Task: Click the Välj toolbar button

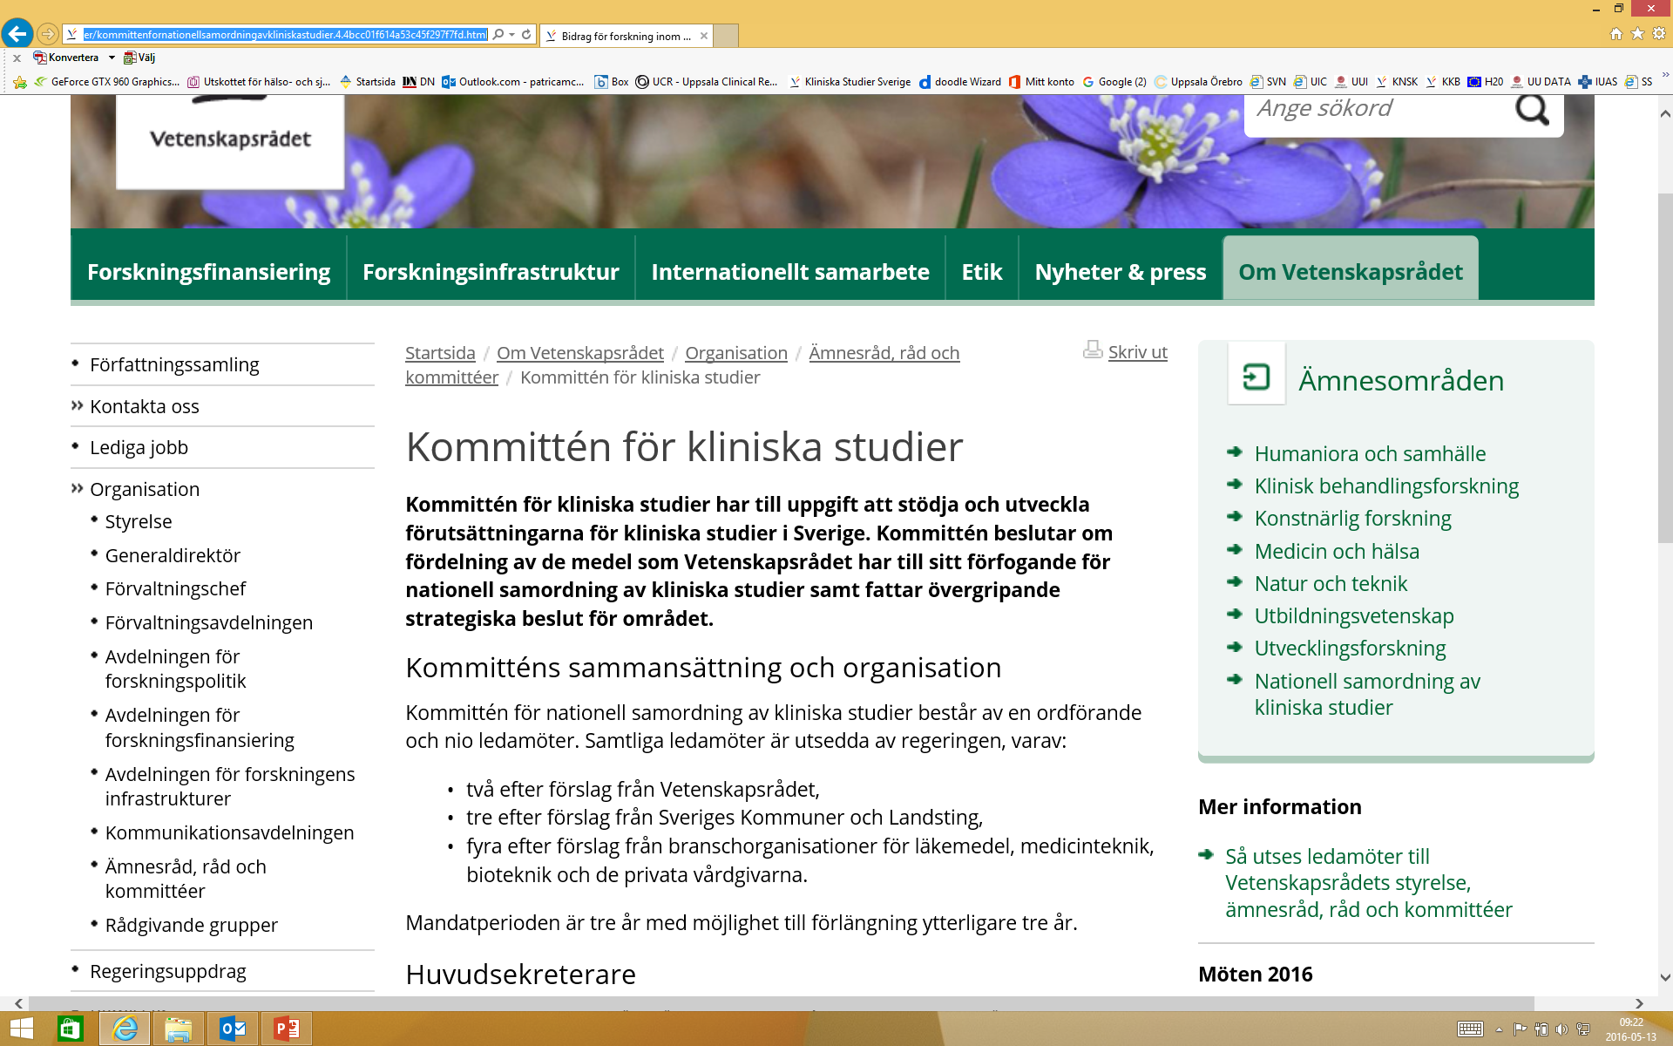Action: (139, 58)
